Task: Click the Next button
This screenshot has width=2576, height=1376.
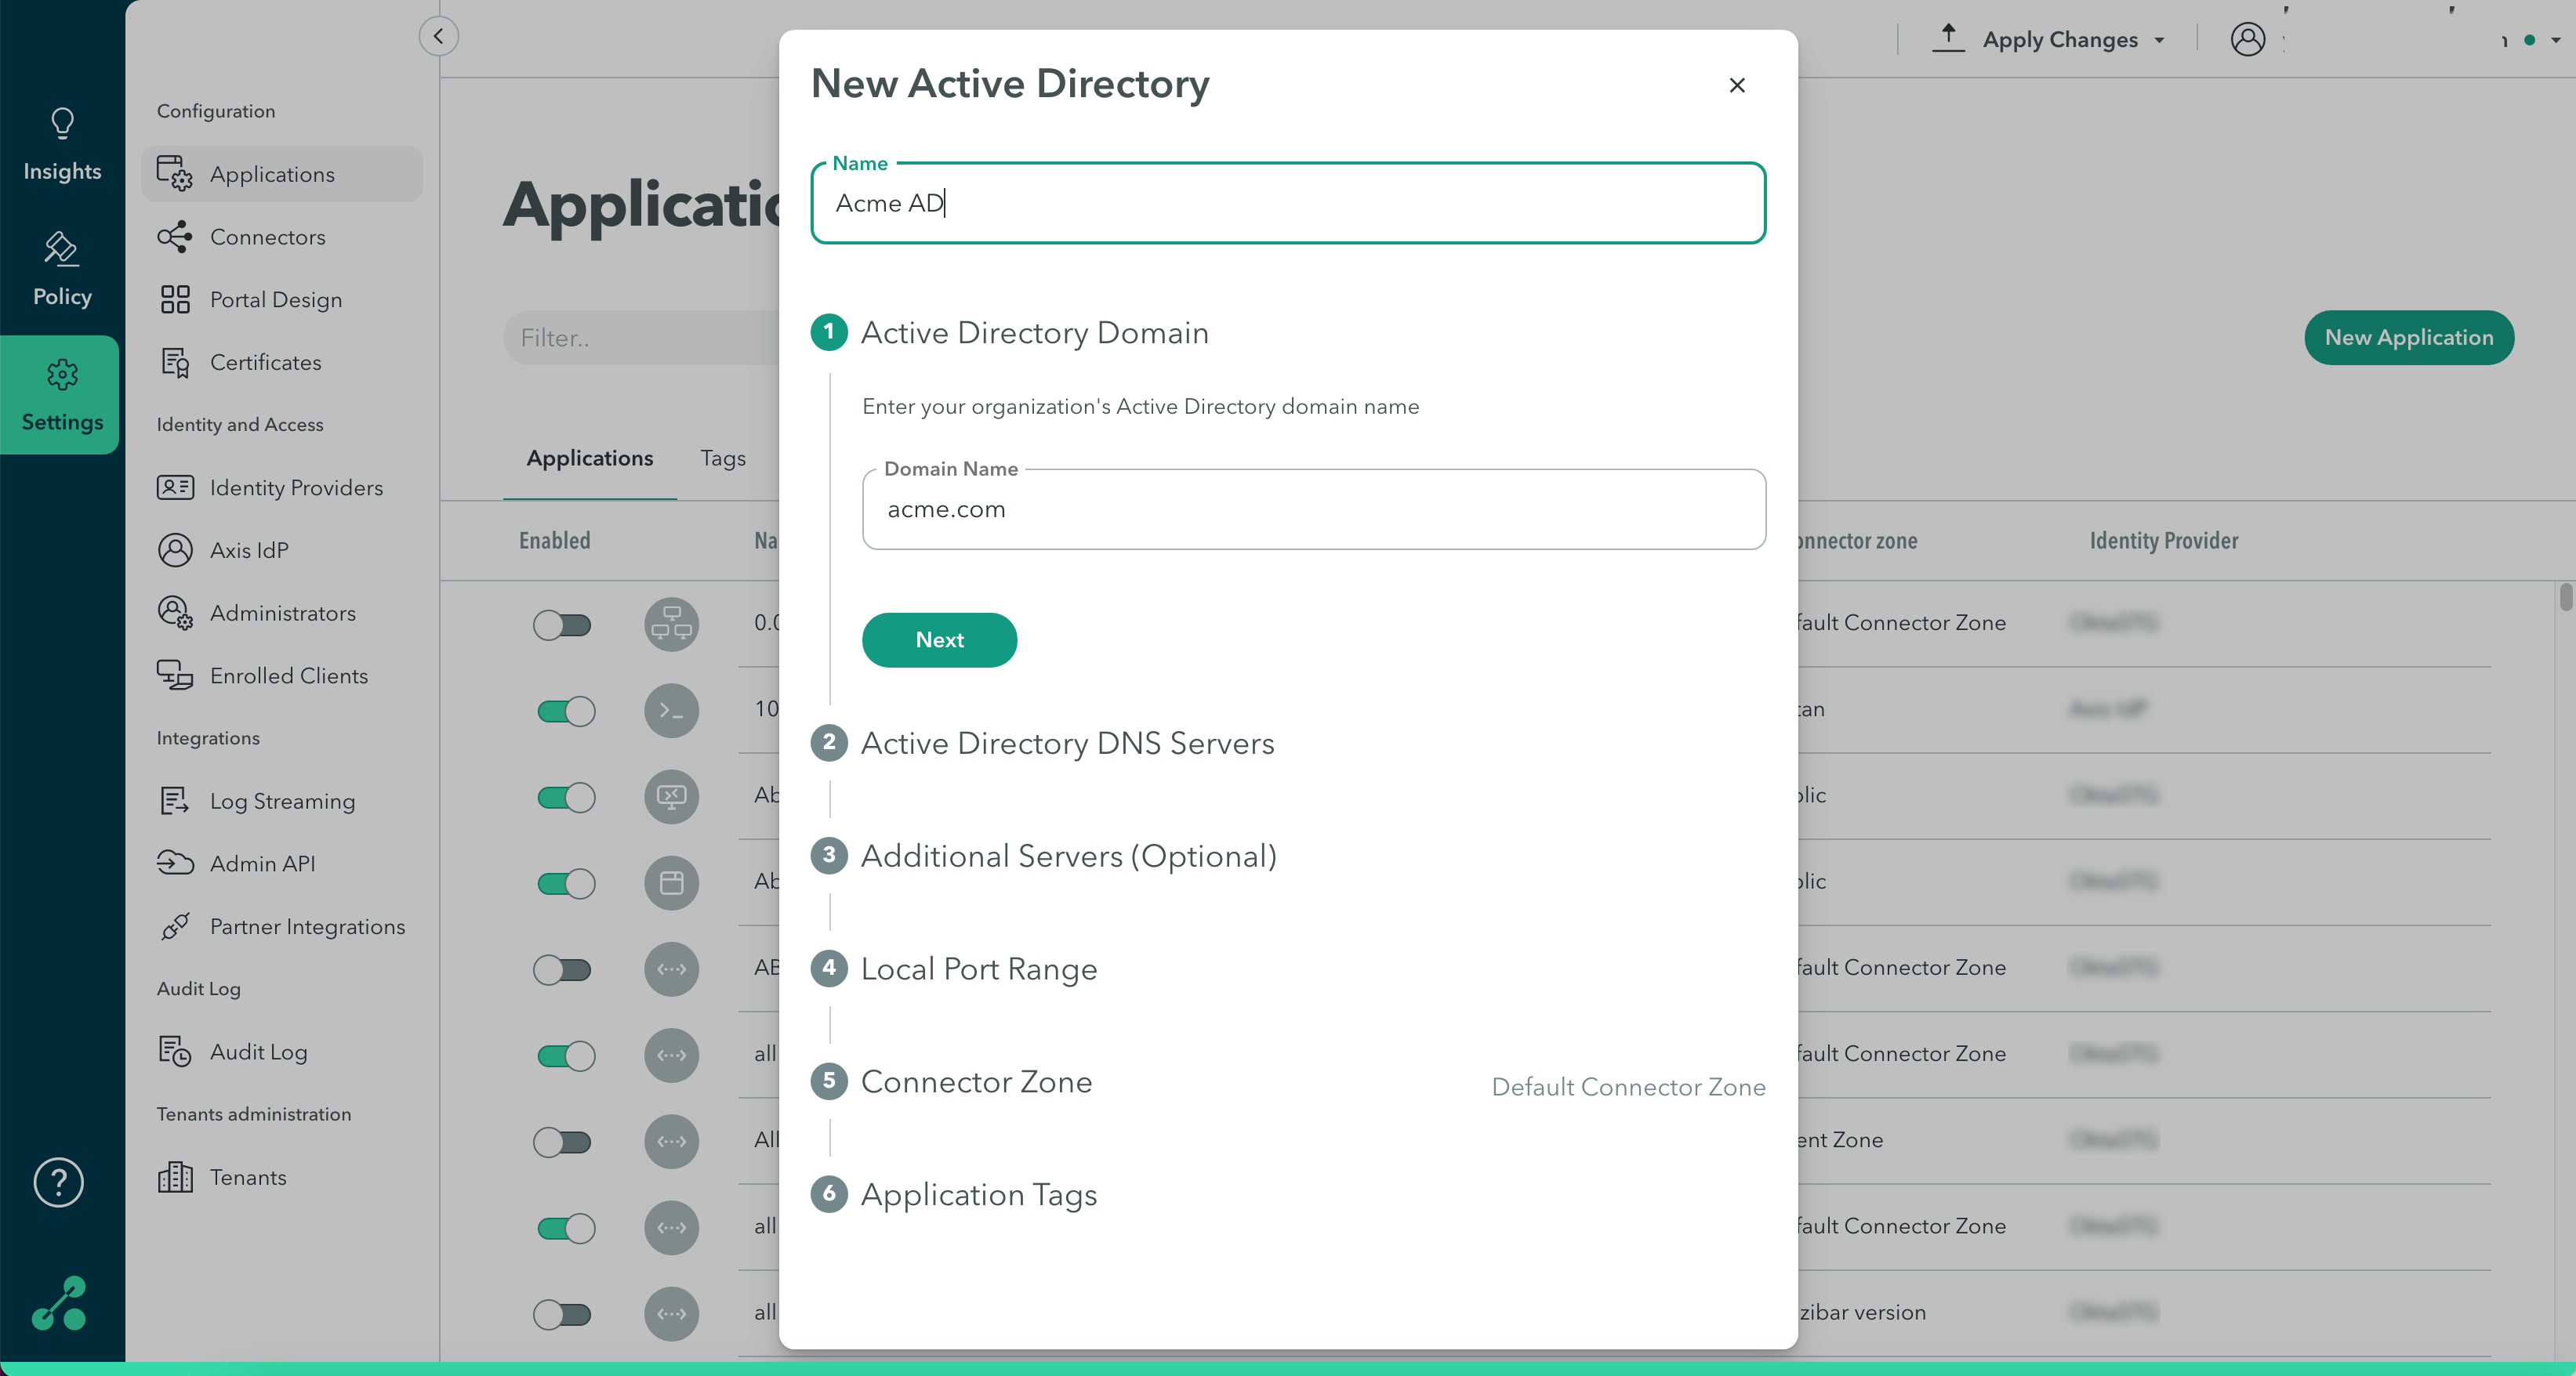Action: pos(939,639)
